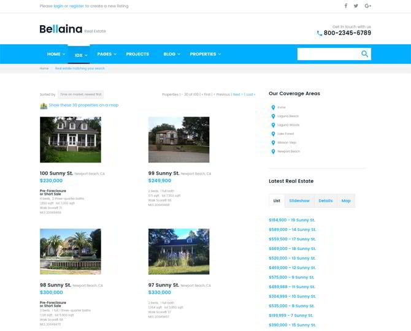Open the Twitter social icon link

click(356, 6)
